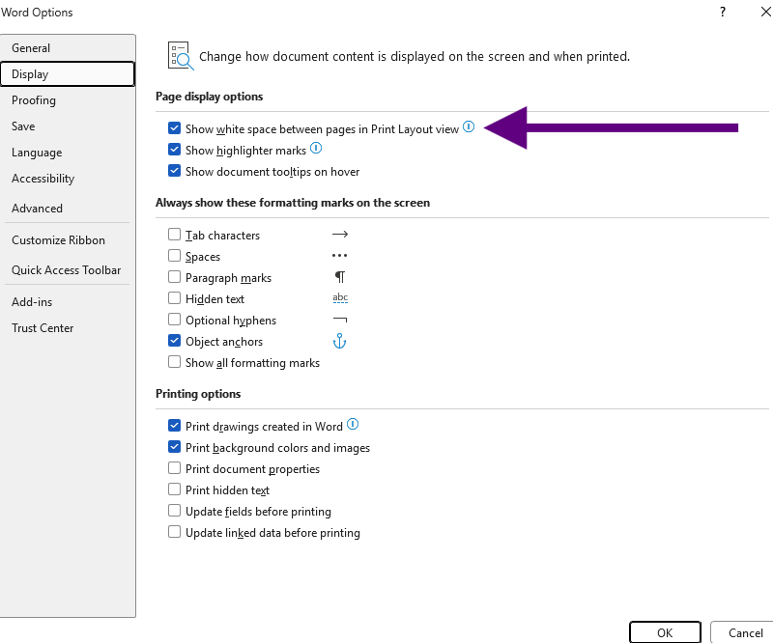
Task: Open the Save options category
Action: (x=68, y=126)
